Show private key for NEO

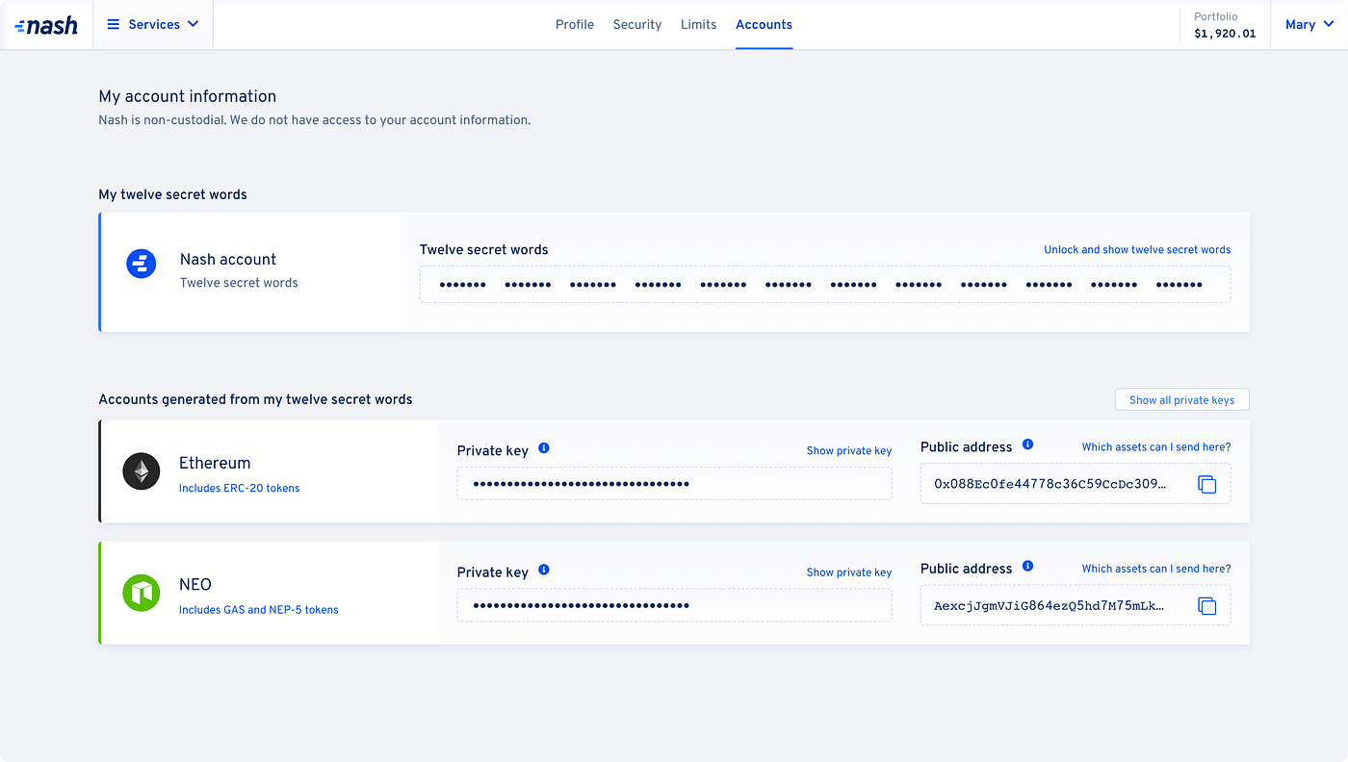pos(849,571)
